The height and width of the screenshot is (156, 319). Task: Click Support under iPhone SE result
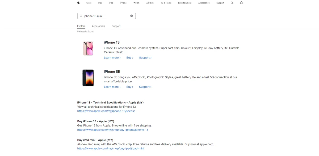pyautogui.click(x=145, y=87)
